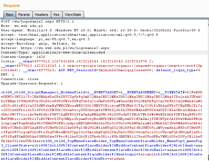Click the default_login_type cookie parameter

pos(176,70)
